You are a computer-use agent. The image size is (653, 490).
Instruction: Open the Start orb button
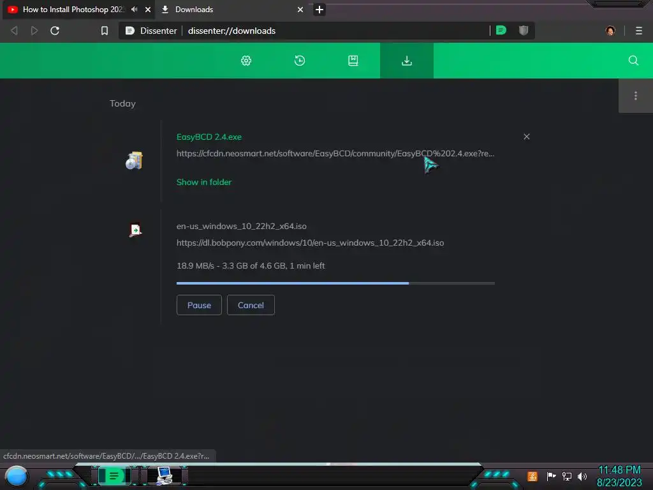coord(17,477)
